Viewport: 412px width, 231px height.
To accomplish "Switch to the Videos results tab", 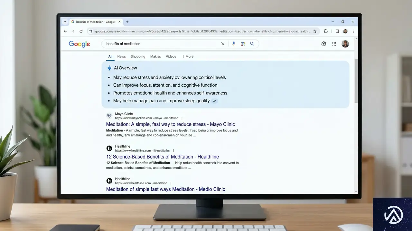I will [171, 56].
